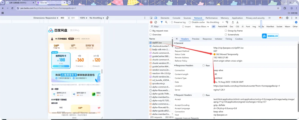
Task: Go back in browser history
Action: (x=3, y=8)
